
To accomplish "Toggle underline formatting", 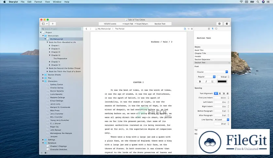I will click(212, 81).
